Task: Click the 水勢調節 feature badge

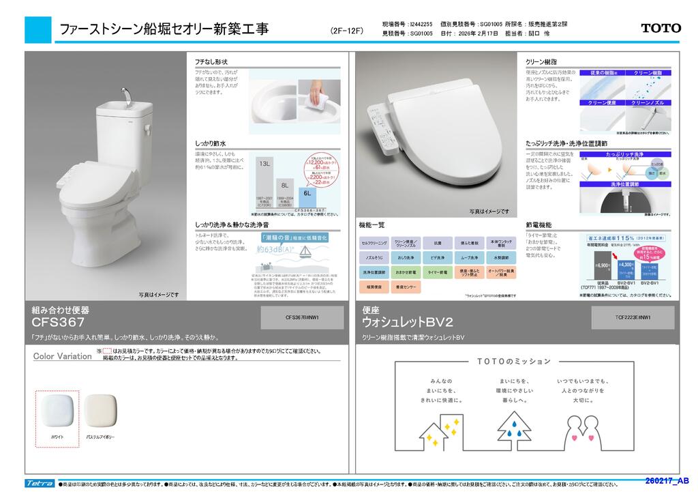Action: [x=501, y=258]
